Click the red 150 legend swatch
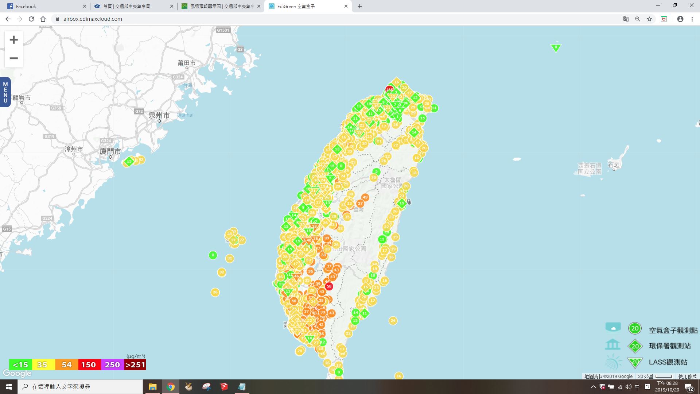 (x=89, y=365)
